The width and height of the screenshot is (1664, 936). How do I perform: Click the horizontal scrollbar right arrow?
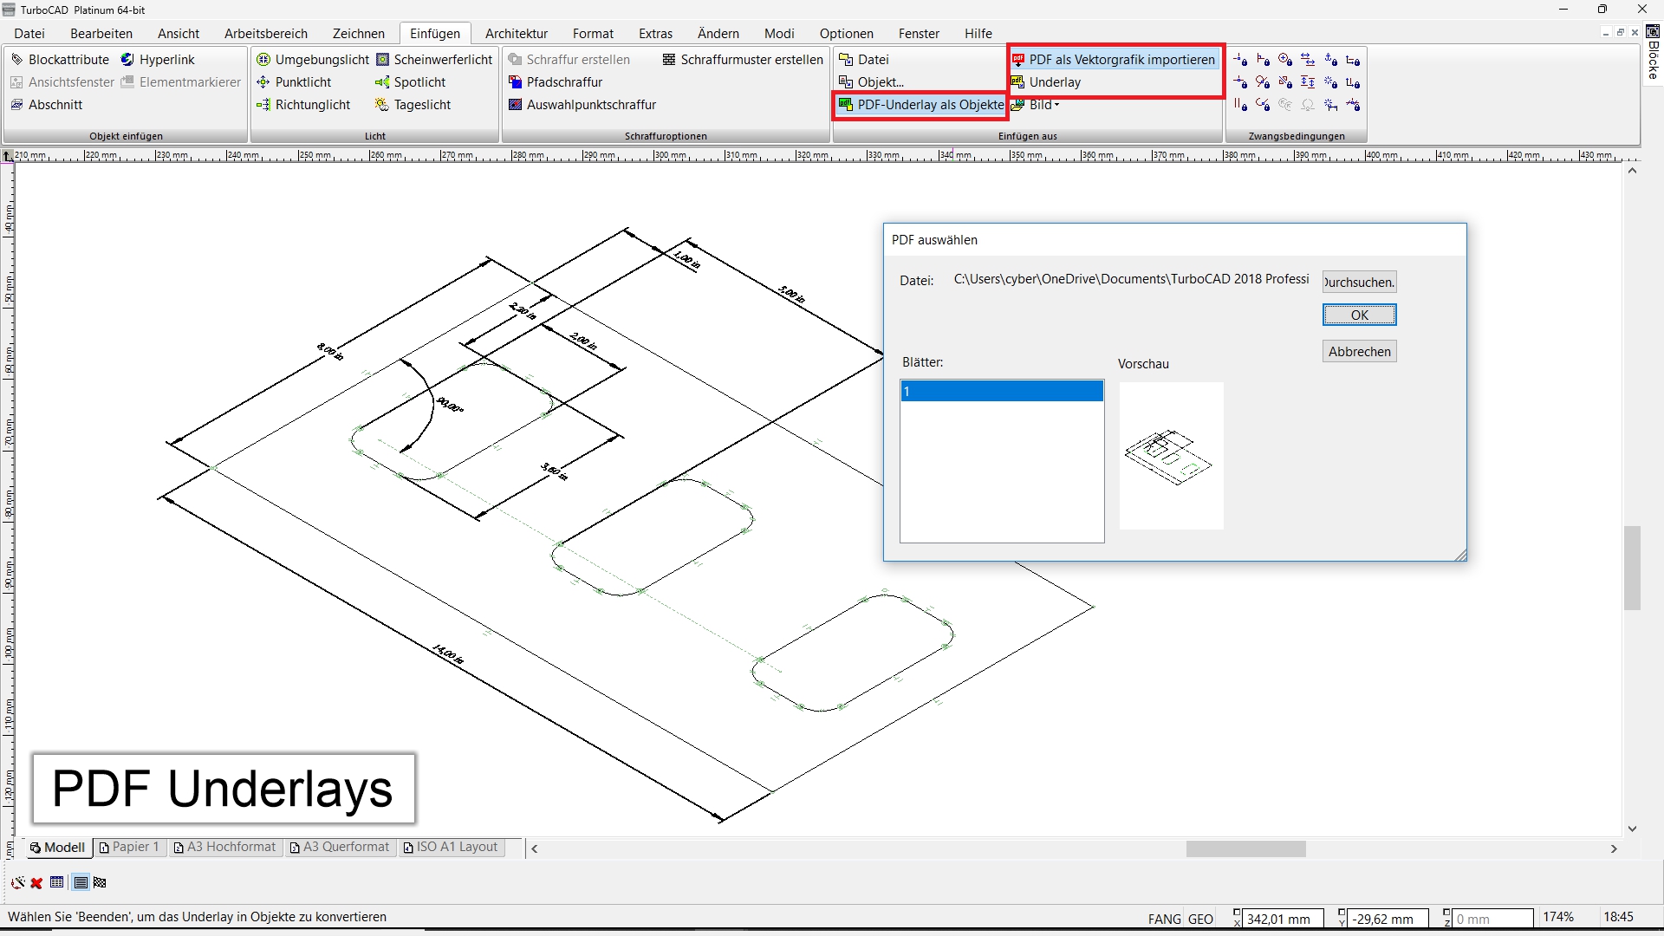(x=1614, y=849)
